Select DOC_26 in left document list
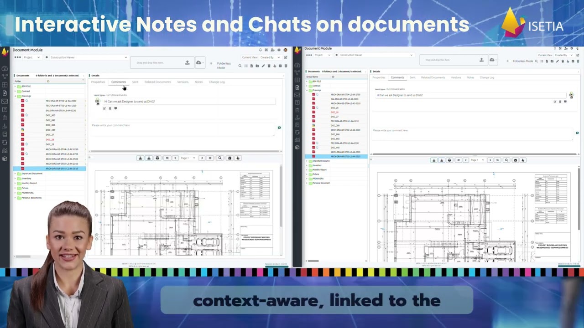584x328 pixels. pos(50,139)
